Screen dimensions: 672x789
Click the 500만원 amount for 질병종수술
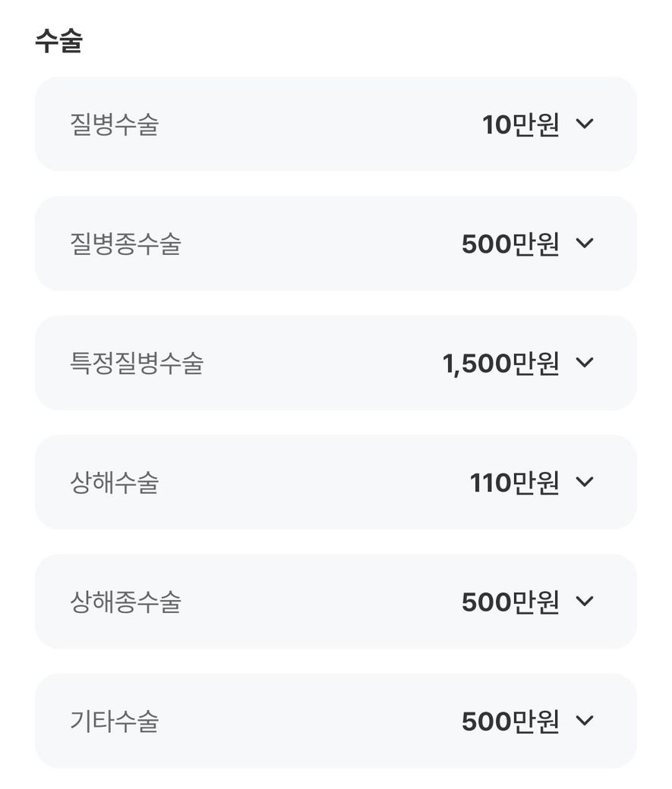coord(510,244)
